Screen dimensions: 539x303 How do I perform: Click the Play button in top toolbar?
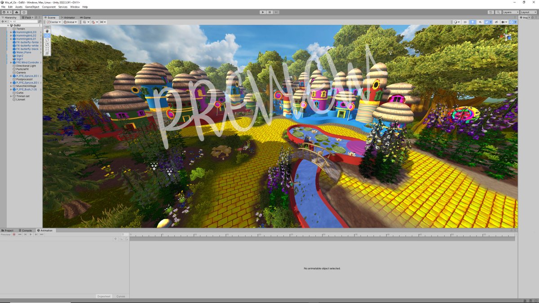coord(263,12)
